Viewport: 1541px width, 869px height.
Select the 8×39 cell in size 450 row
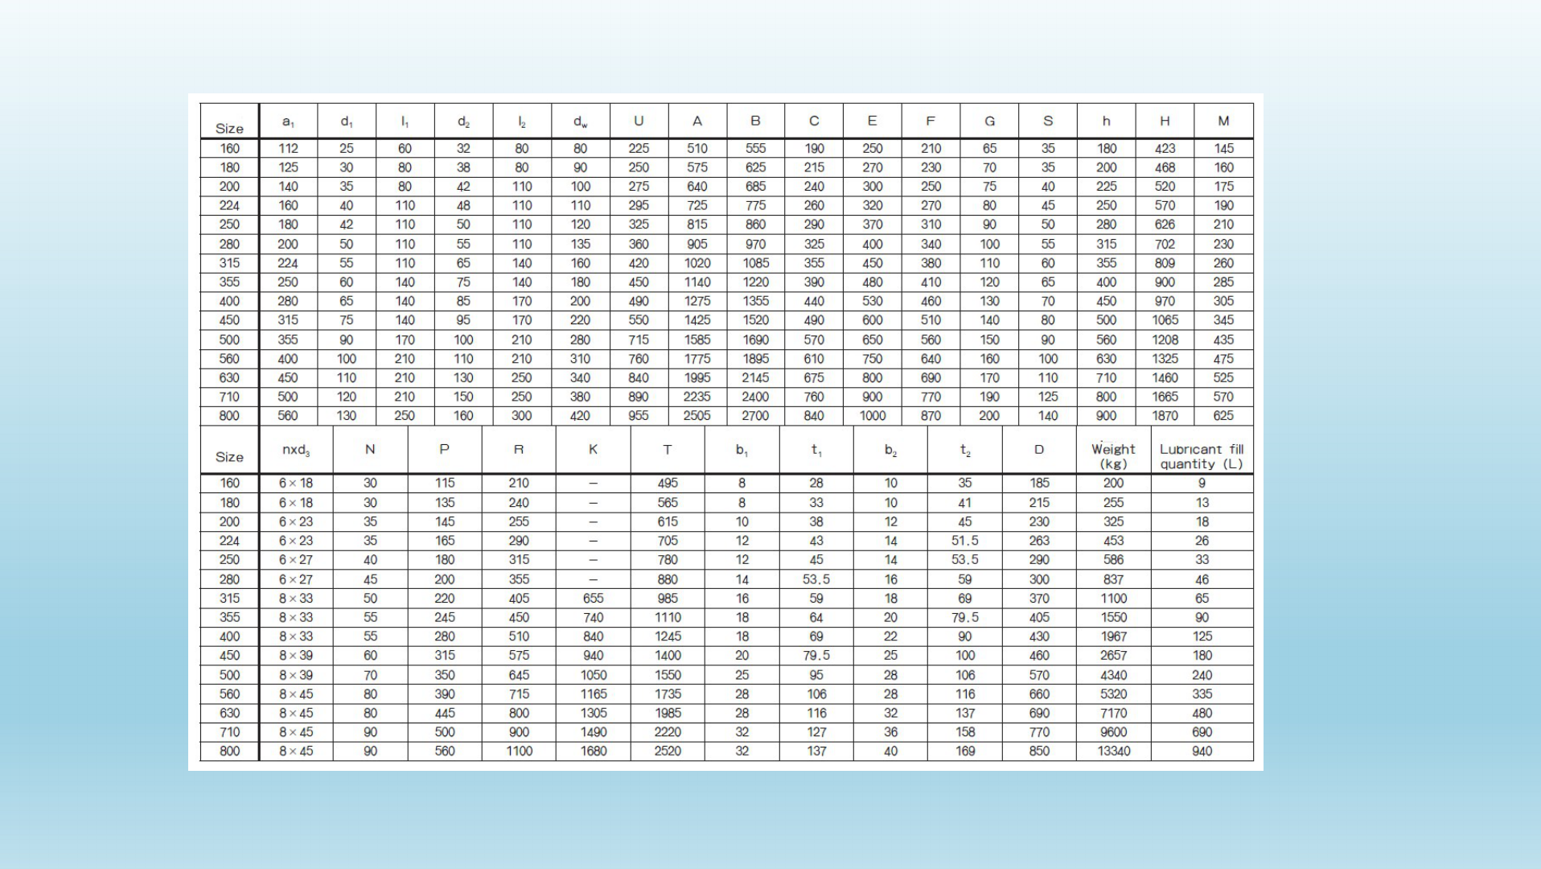coord(295,656)
